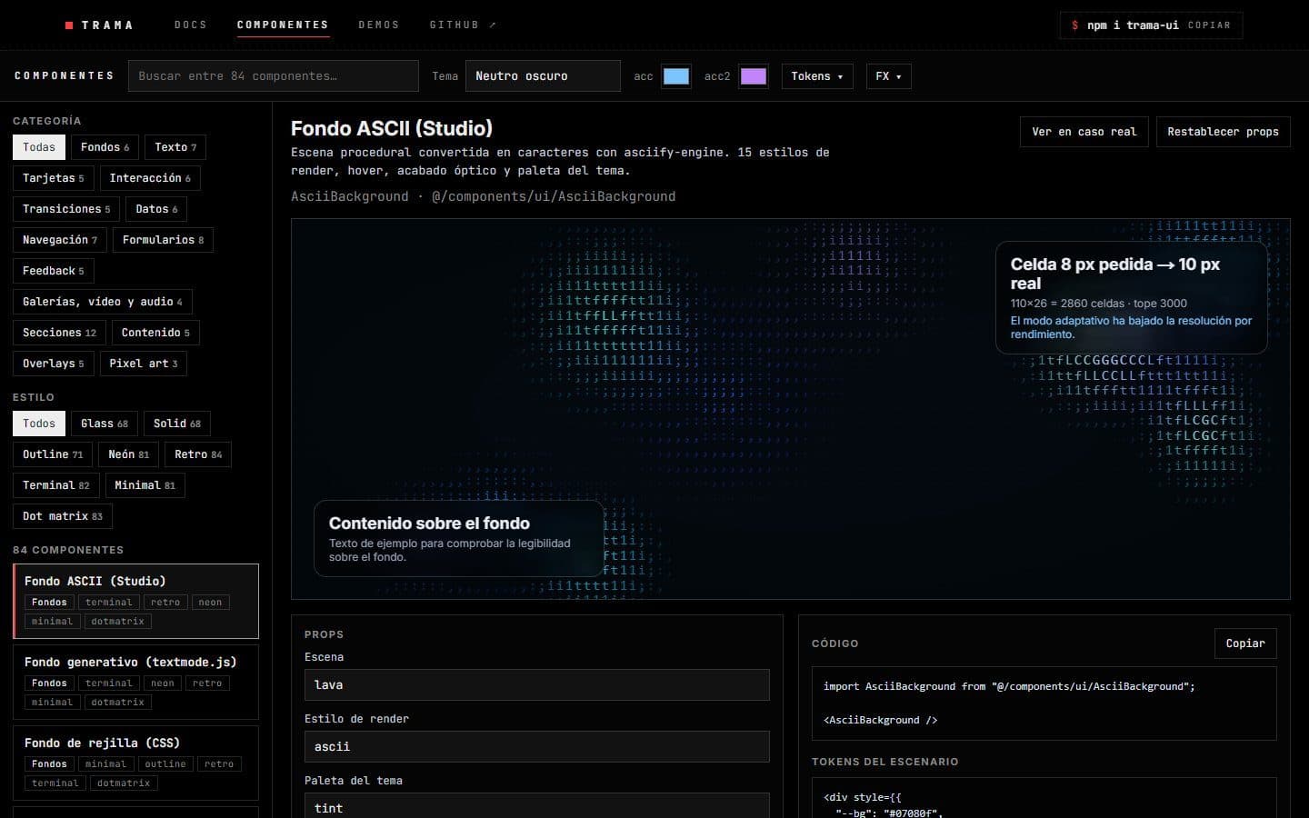Filter by Formularios category

coord(163,240)
